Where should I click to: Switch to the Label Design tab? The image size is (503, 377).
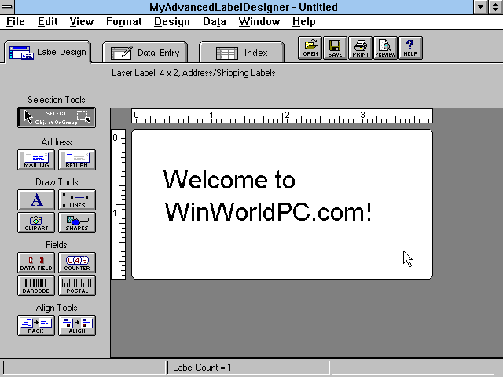click(48, 52)
